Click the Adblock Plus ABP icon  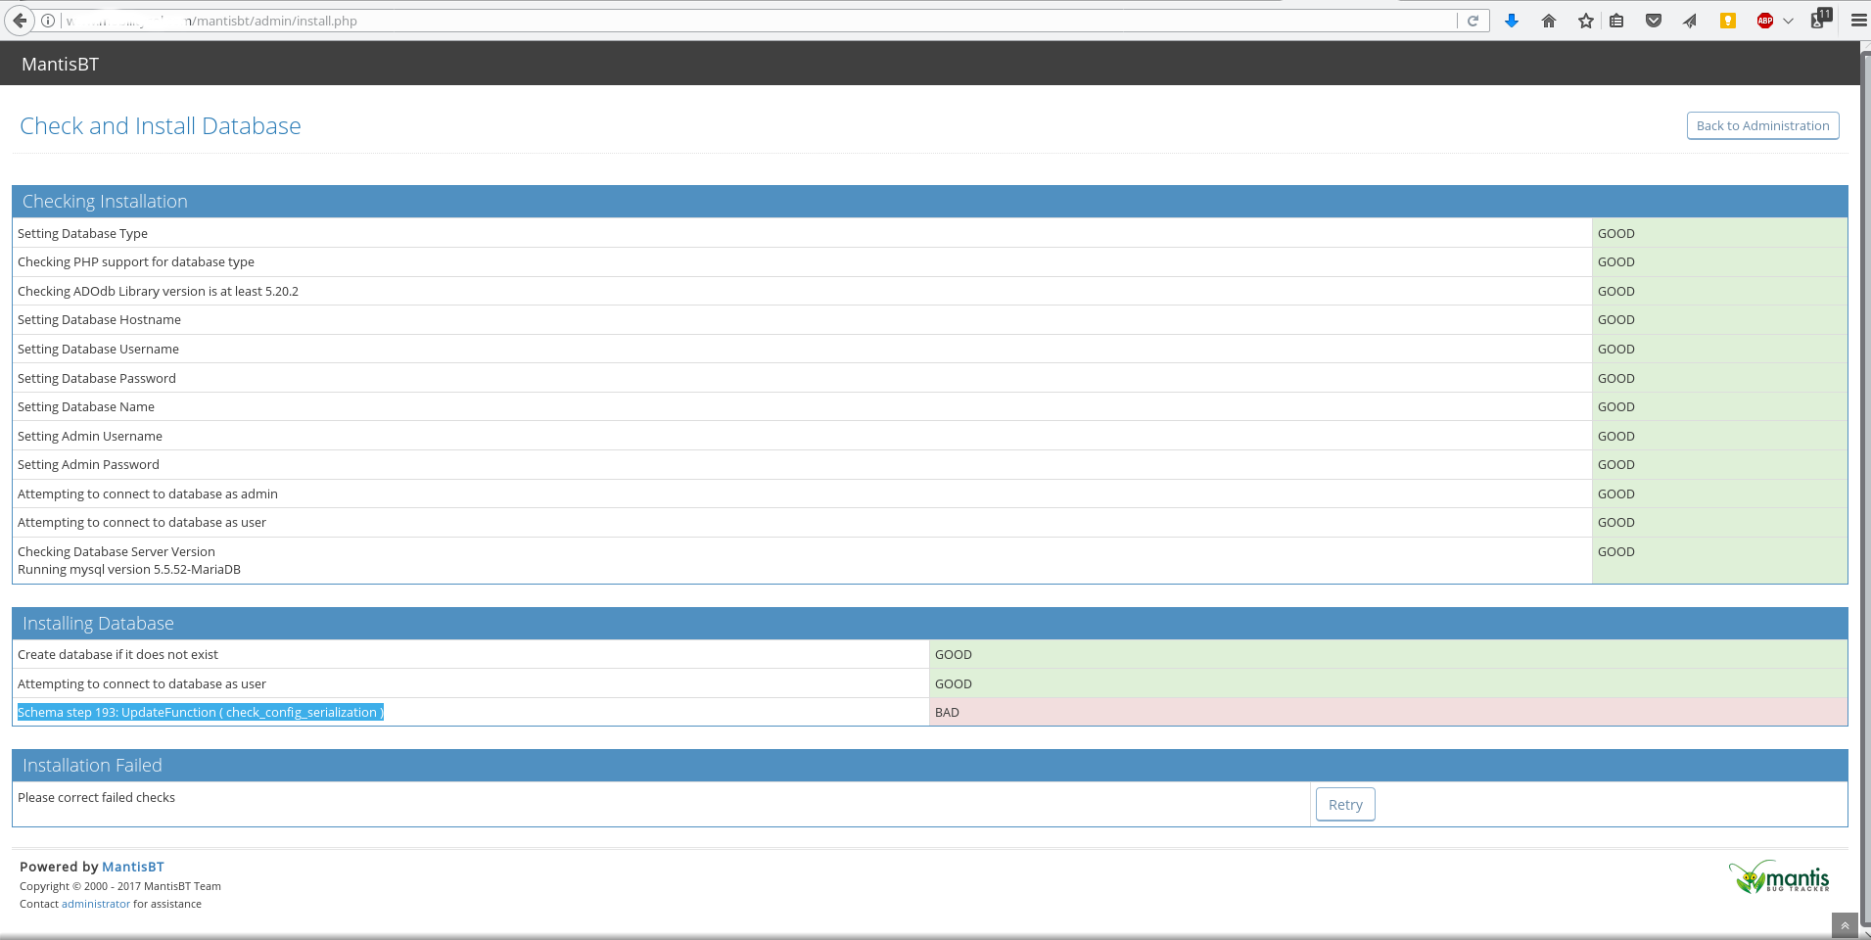point(1765,21)
